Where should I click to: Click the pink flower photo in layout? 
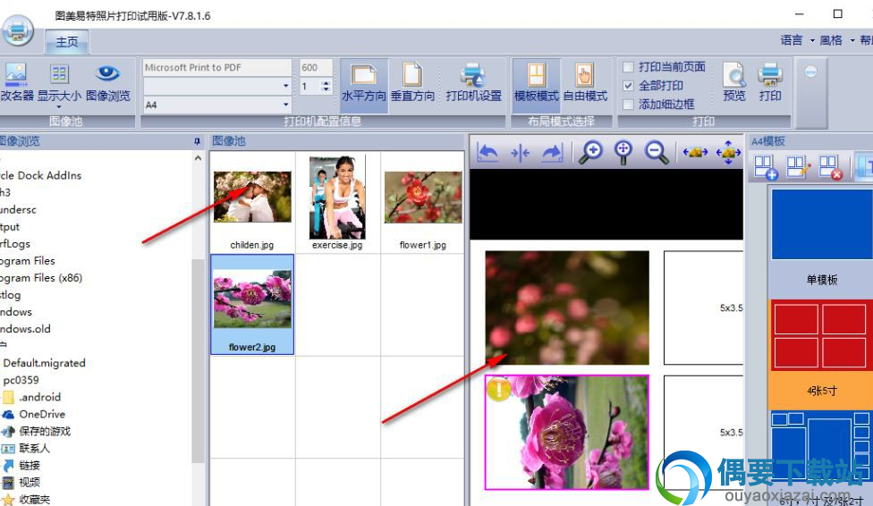pos(567,433)
